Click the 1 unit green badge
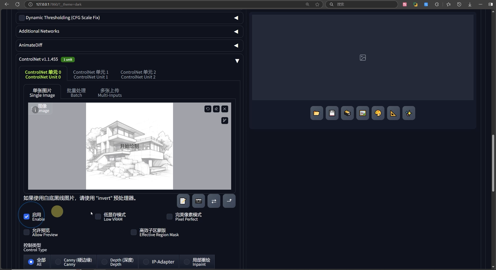496x270 pixels. pyautogui.click(x=68, y=60)
